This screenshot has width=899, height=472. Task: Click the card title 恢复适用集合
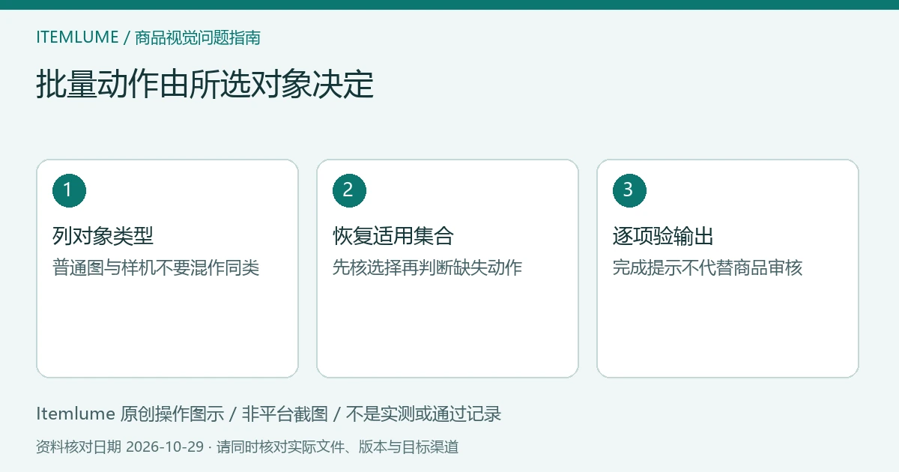393,237
